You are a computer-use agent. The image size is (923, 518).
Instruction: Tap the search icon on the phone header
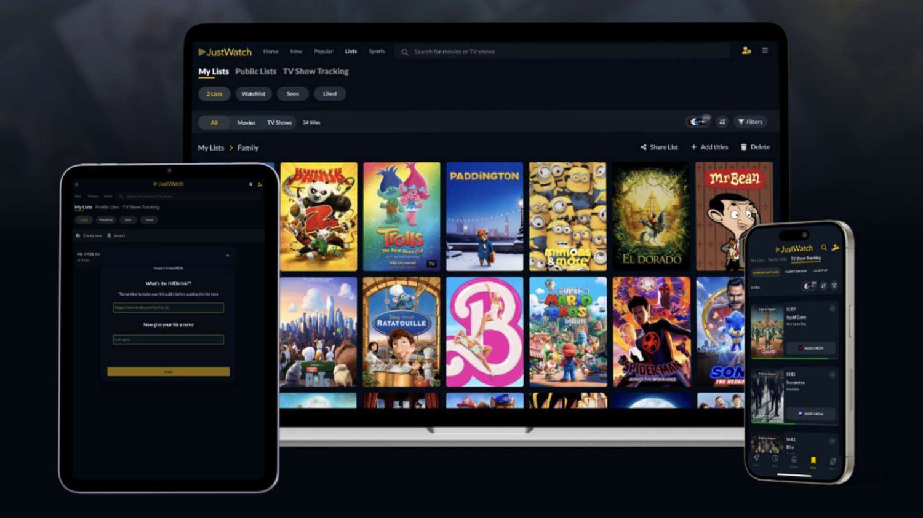(x=824, y=248)
